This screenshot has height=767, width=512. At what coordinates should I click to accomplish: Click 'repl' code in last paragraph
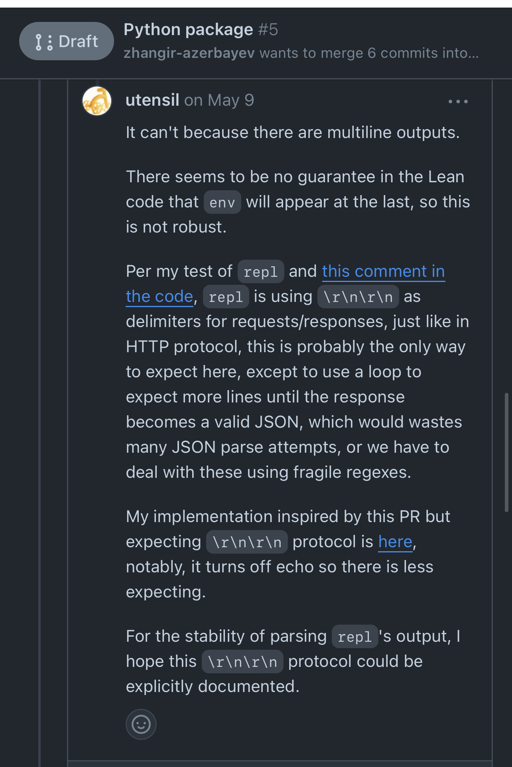click(355, 637)
